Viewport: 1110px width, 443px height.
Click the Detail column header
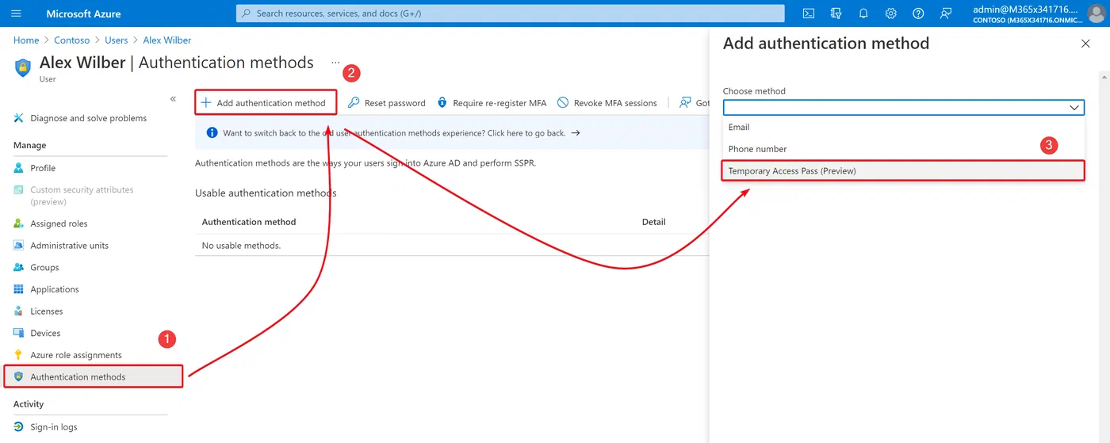[654, 222]
